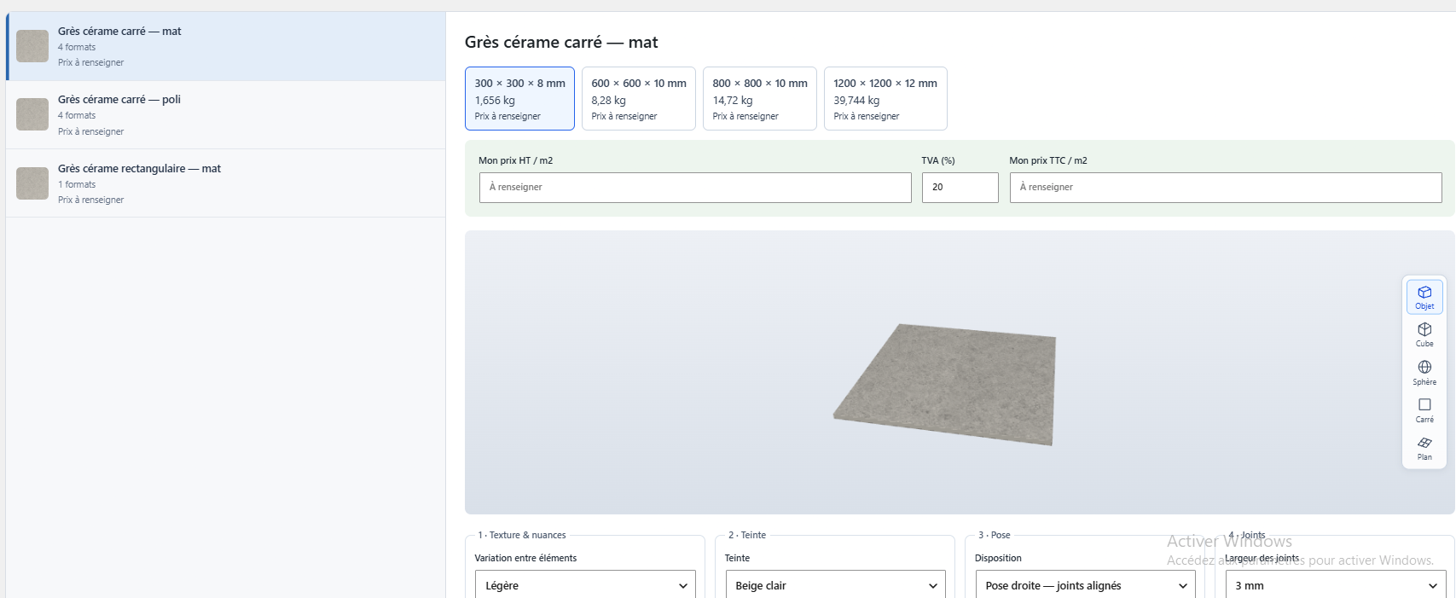Image resolution: width=1456 pixels, height=598 pixels.
Task: Click thumbnail of Grès cérame carré — poli
Action: (32, 114)
